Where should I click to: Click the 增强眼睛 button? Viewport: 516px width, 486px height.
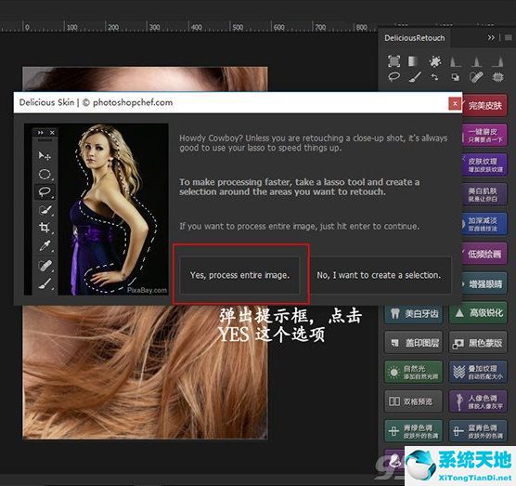[484, 283]
